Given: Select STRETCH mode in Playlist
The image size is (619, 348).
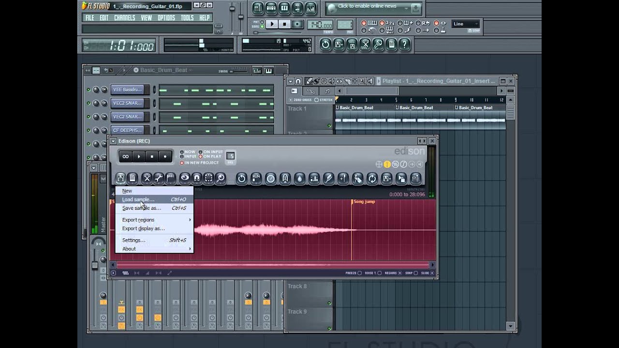Looking at the screenshot, I should [324, 100].
